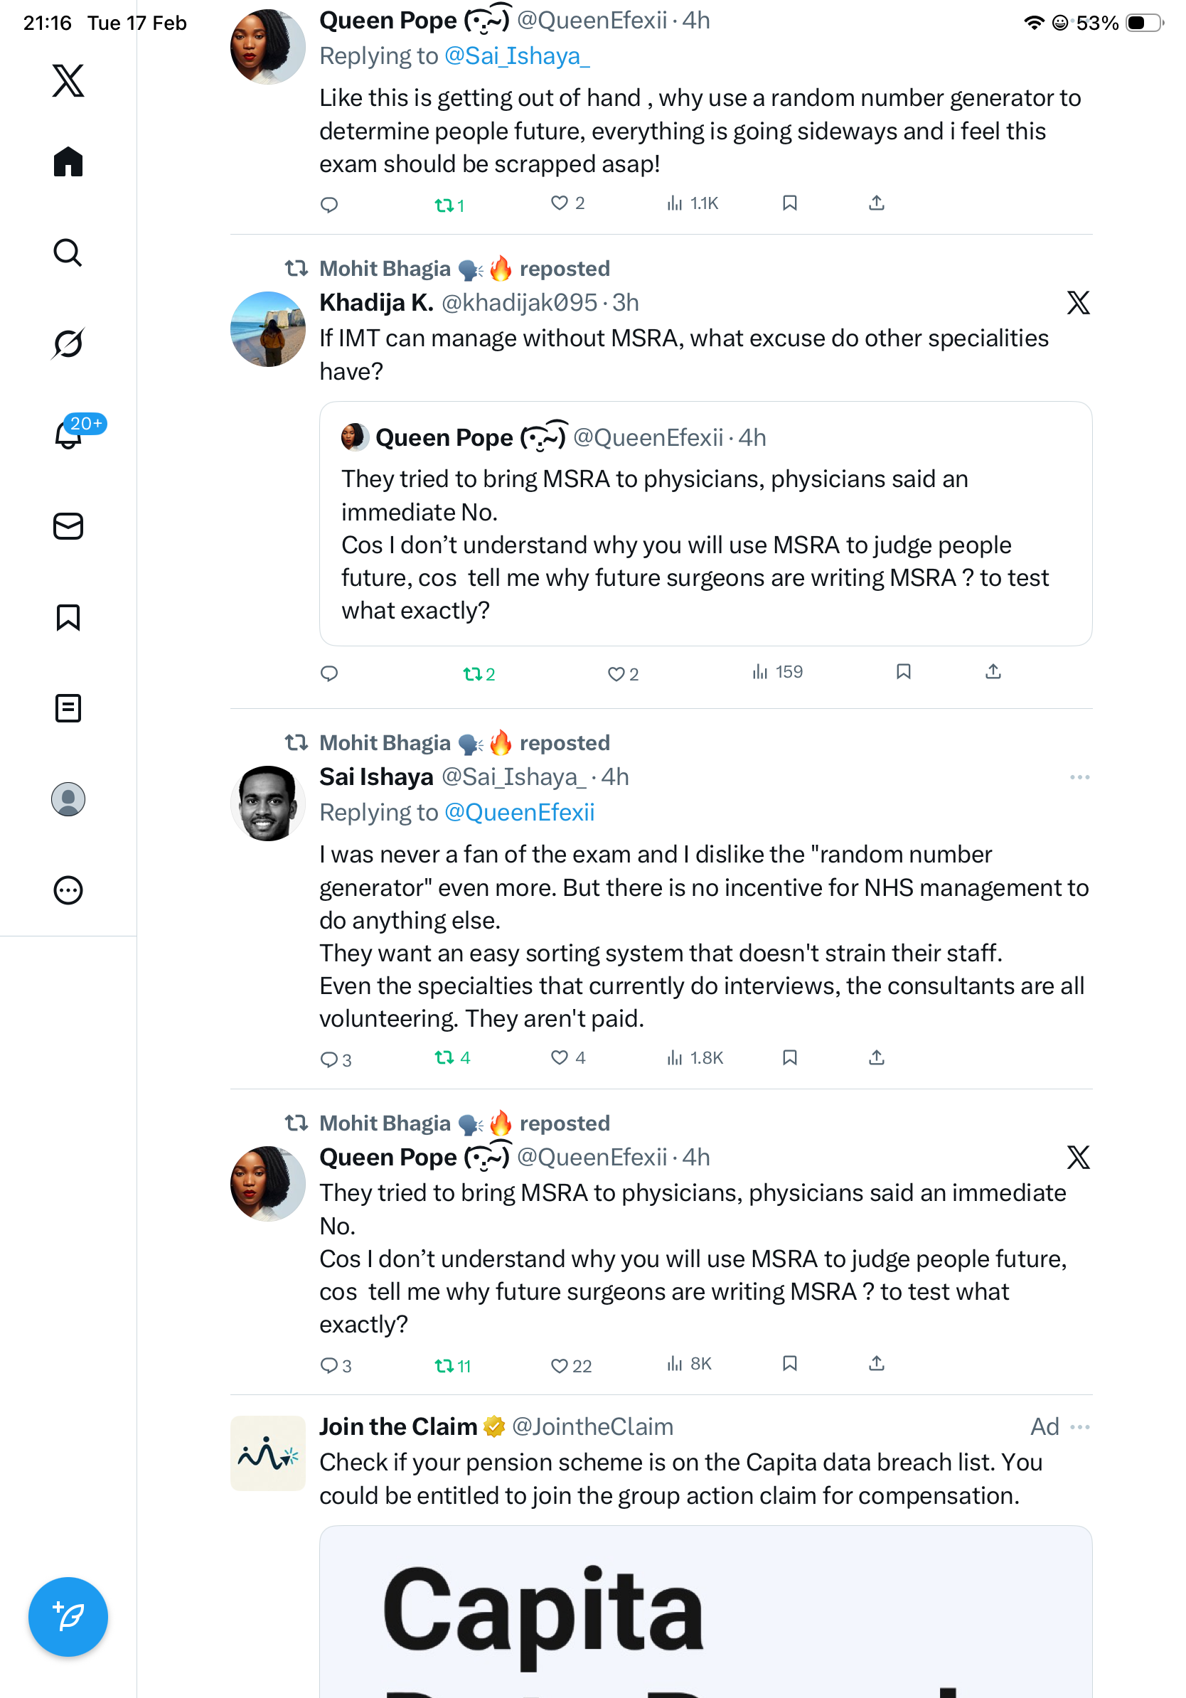Open Grok from the sidebar
Image resolution: width=1186 pixels, height=1698 pixels.
[68, 343]
